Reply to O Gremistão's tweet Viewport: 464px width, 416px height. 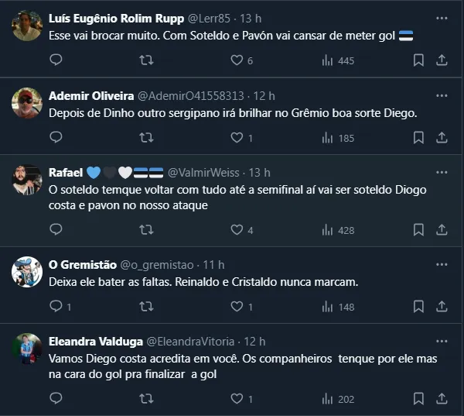[56, 306]
